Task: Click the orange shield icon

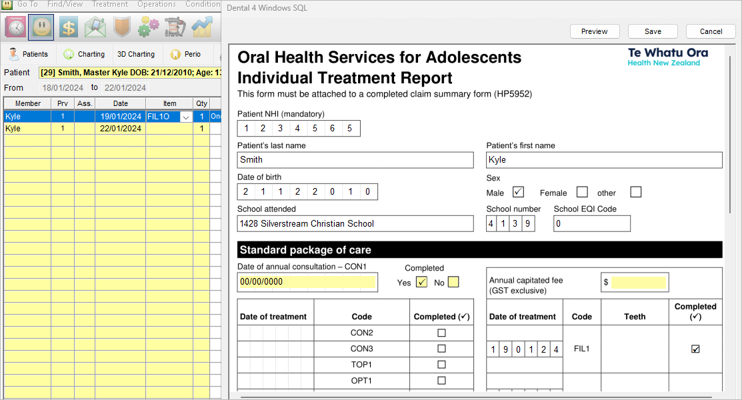Action: [x=122, y=27]
